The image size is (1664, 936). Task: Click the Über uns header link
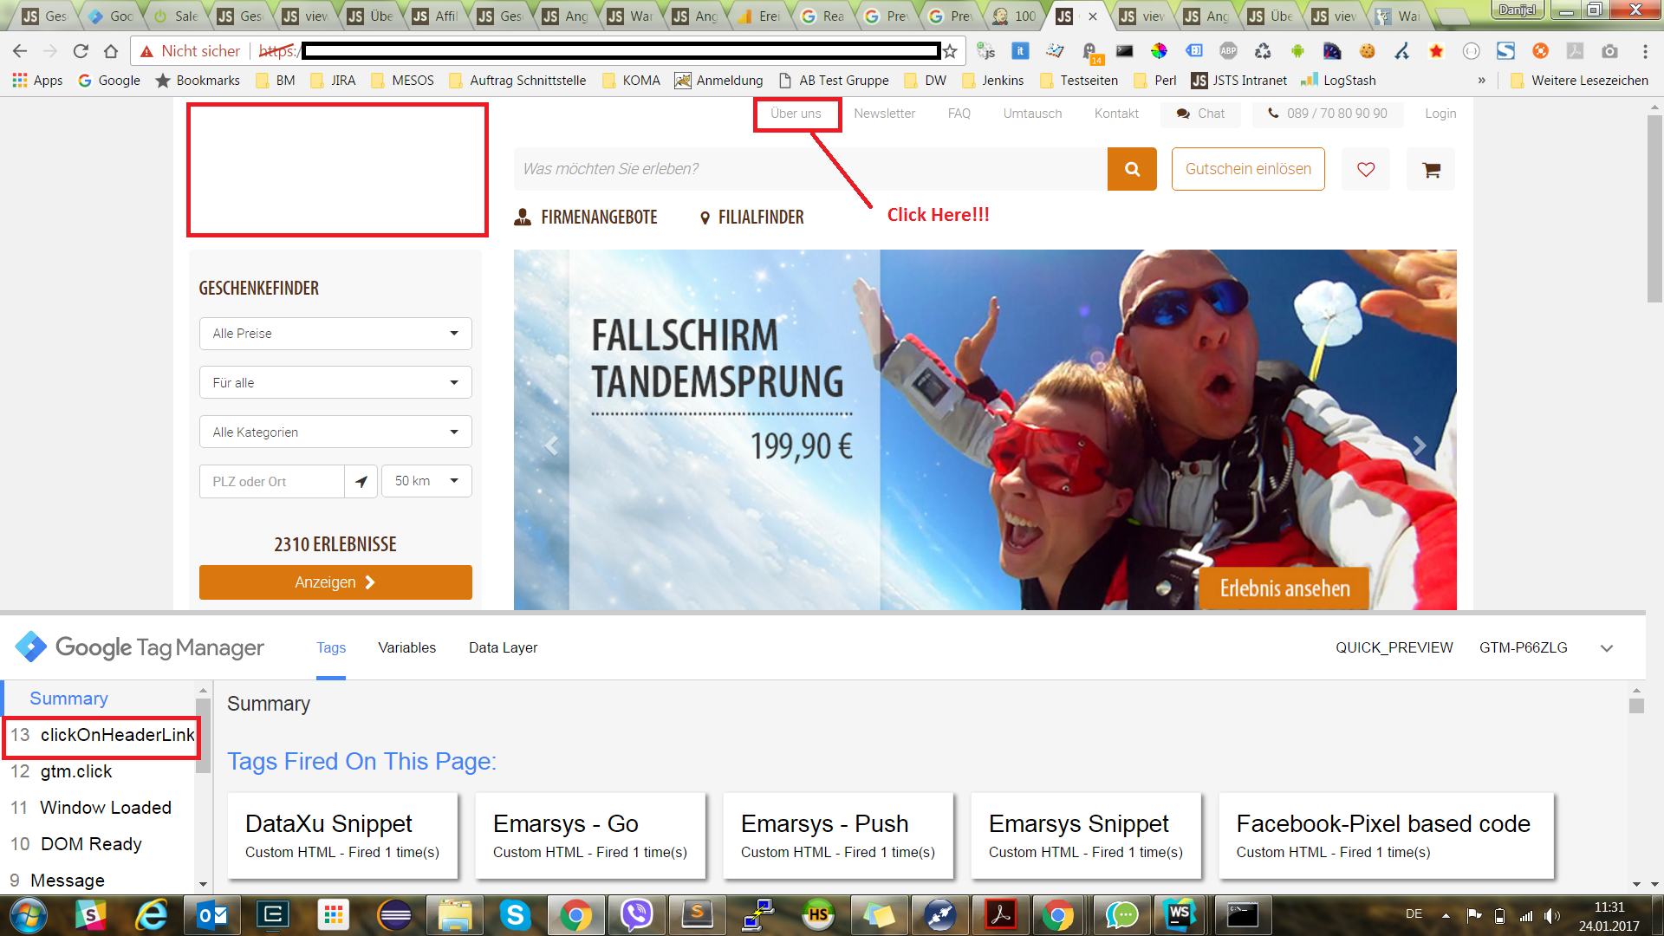pos(796,114)
